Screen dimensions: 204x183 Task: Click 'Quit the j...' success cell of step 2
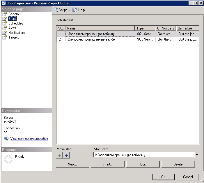pos(166,39)
